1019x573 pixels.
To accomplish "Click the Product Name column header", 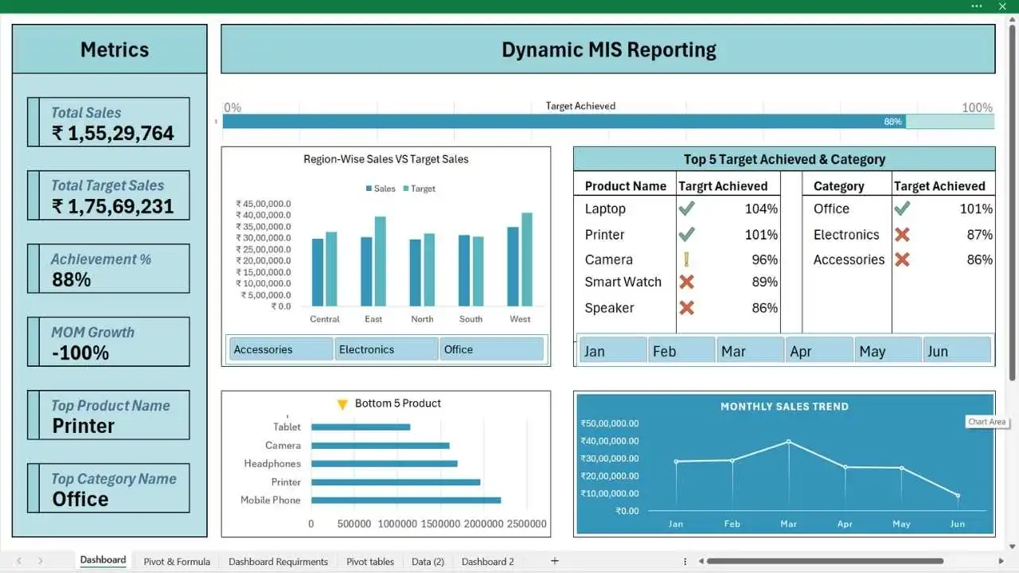I will click(626, 185).
